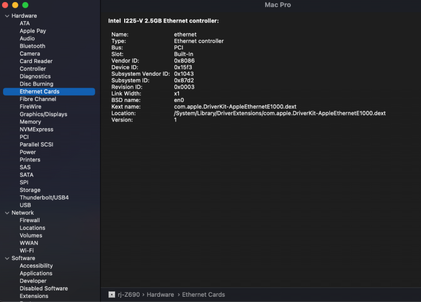Viewport: 421px width, 302px height.
Task: Select SATA in the sidebar
Action: [27, 175]
